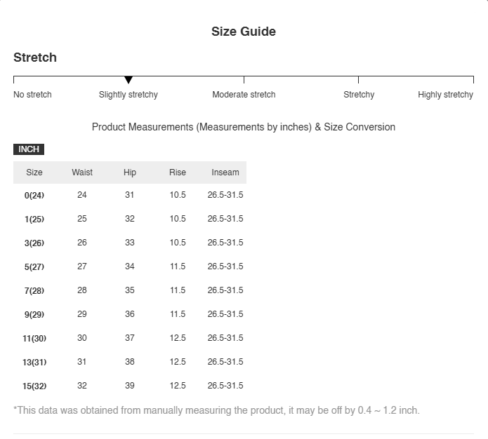Select the 5(27) size row label
This screenshot has height=439, width=488.
[x=34, y=266]
